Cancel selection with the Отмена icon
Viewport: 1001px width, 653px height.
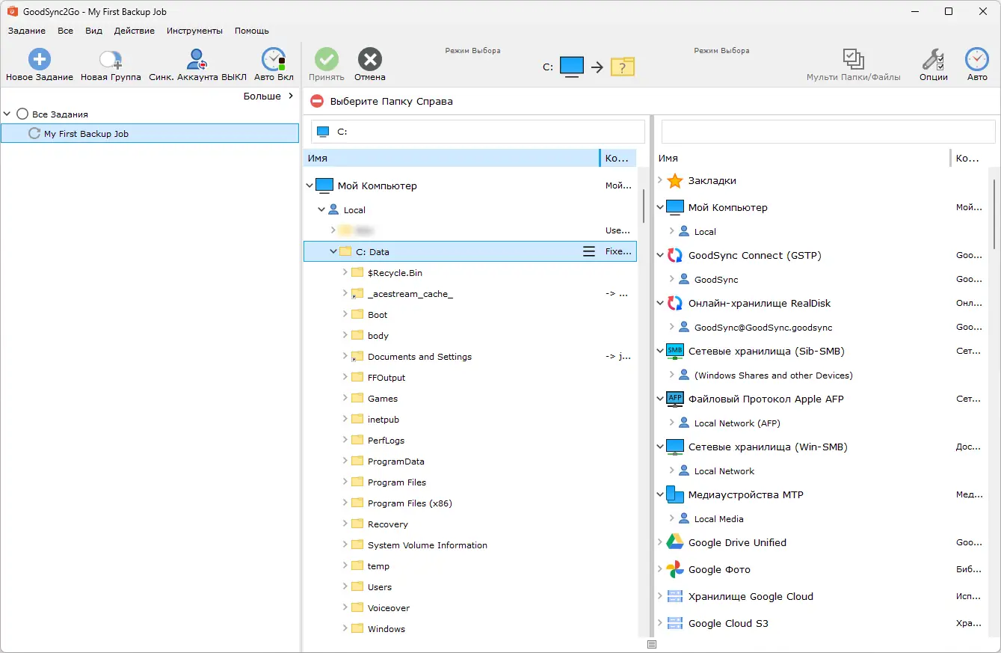(x=370, y=59)
